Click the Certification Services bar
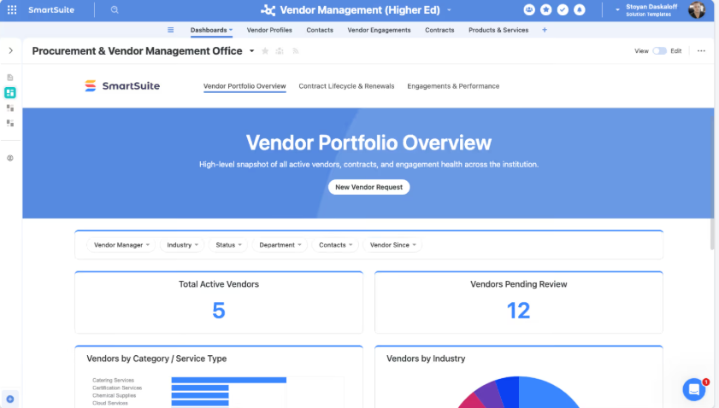Viewport: 719px width, 408px height. click(200, 388)
